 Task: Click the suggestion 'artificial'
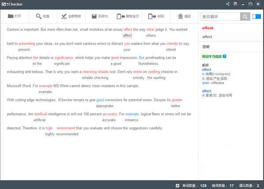pos(40,120)
